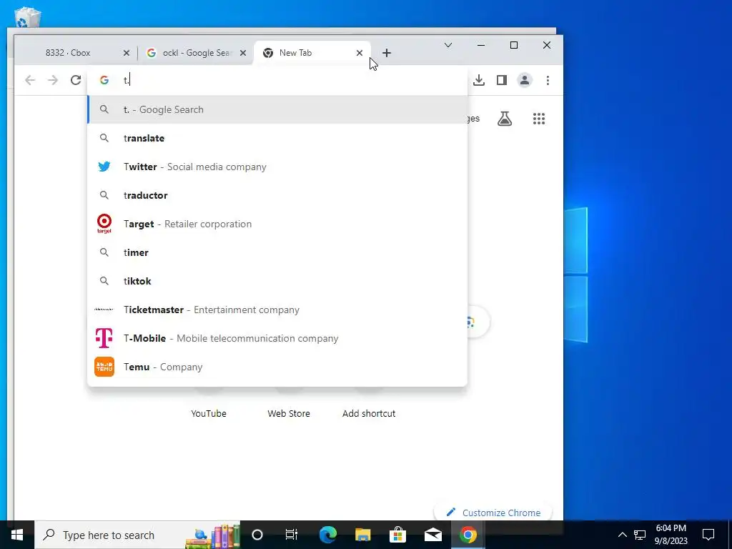Image resolution: width=732 pixels, height=549 pixels.
Task: Click the Customize Chrome button
Action: pyautogui.click(x=493, y=513)
